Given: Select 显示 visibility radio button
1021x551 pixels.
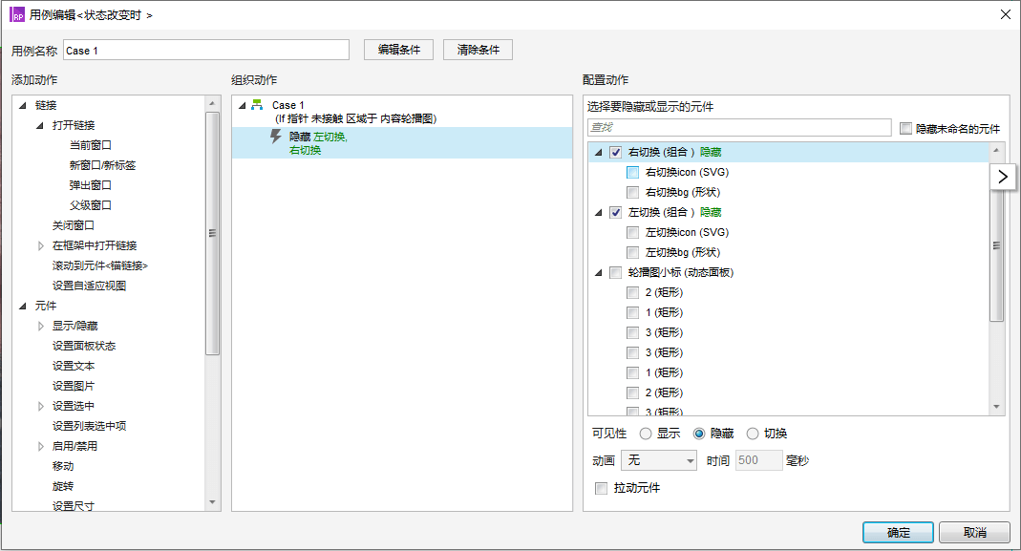Looking at the screenshot, I should pos(646,434).
